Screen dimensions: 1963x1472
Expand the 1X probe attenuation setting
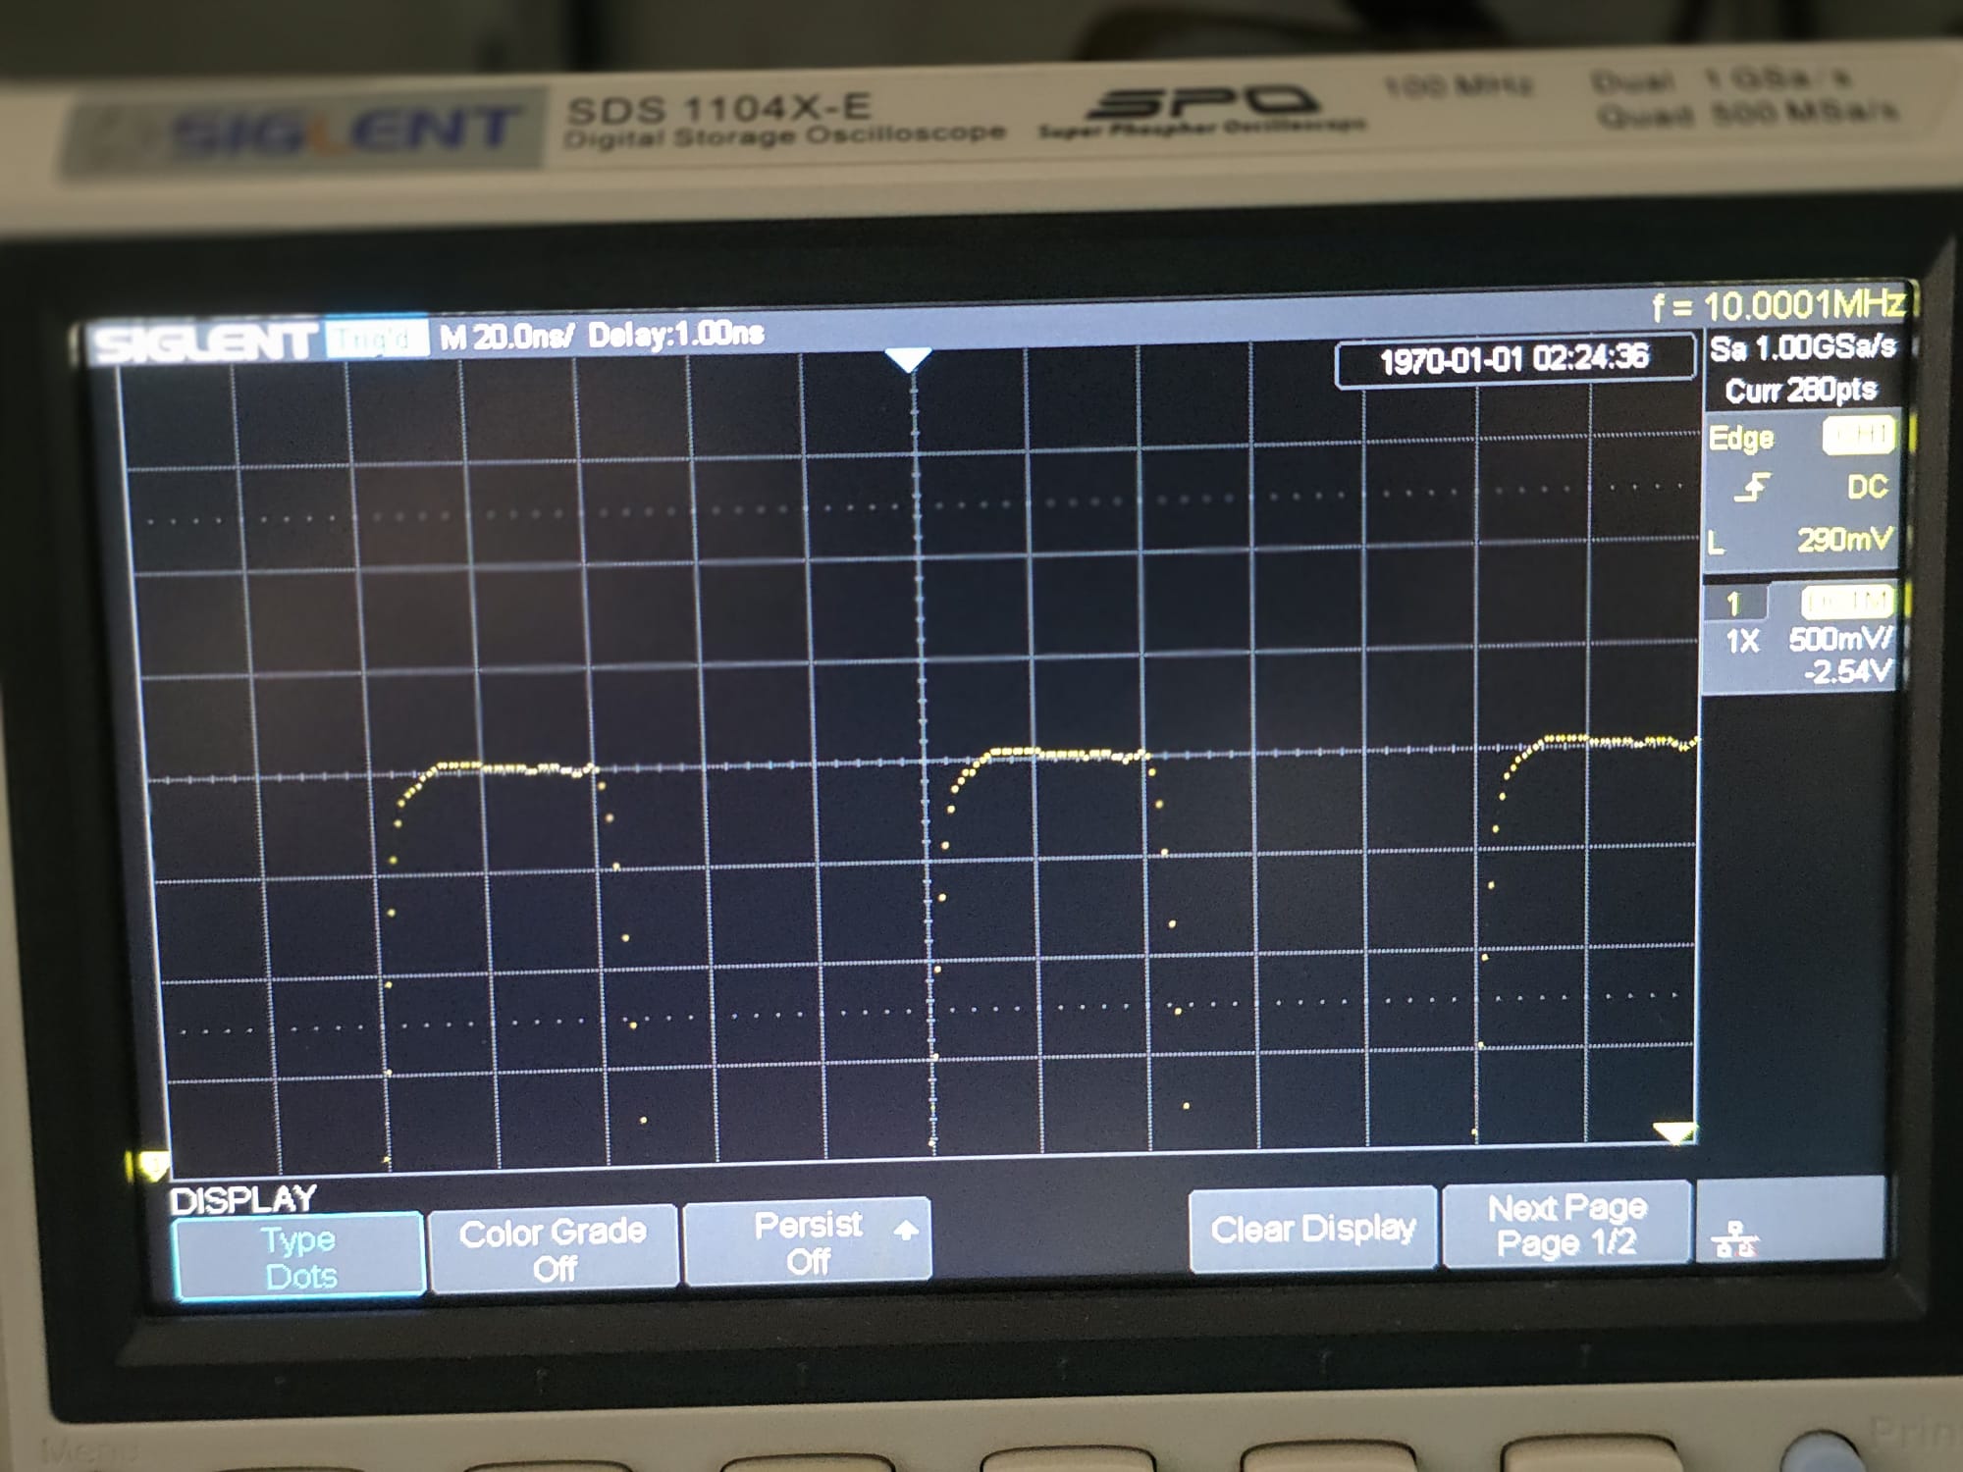(1742, 642)
